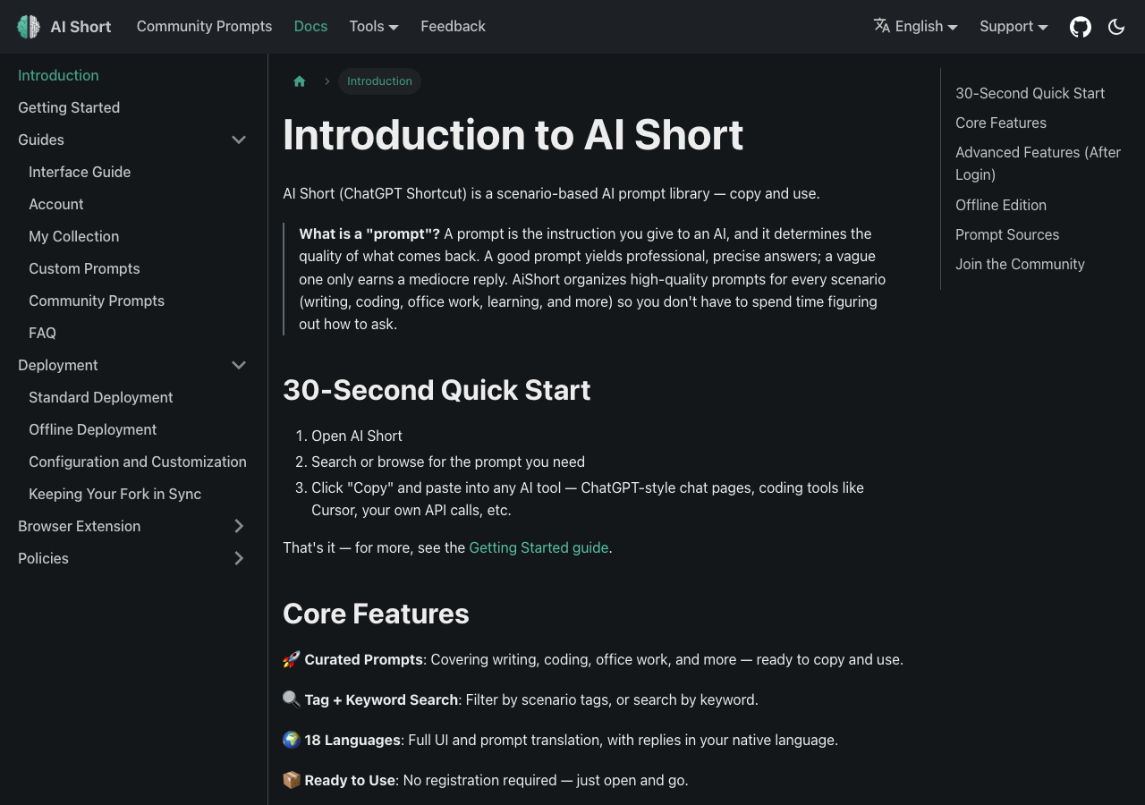Open the Guides sidebar category

tap(41, 140)
